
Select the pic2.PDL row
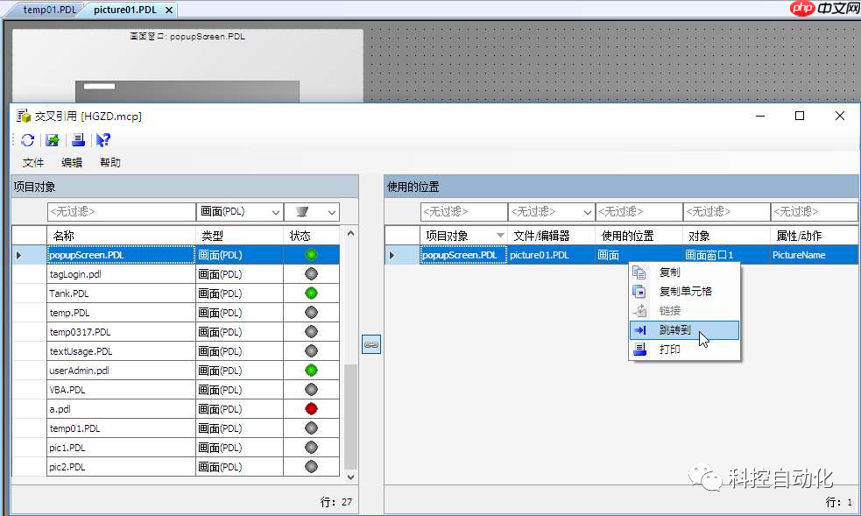[x=176, y=467]
